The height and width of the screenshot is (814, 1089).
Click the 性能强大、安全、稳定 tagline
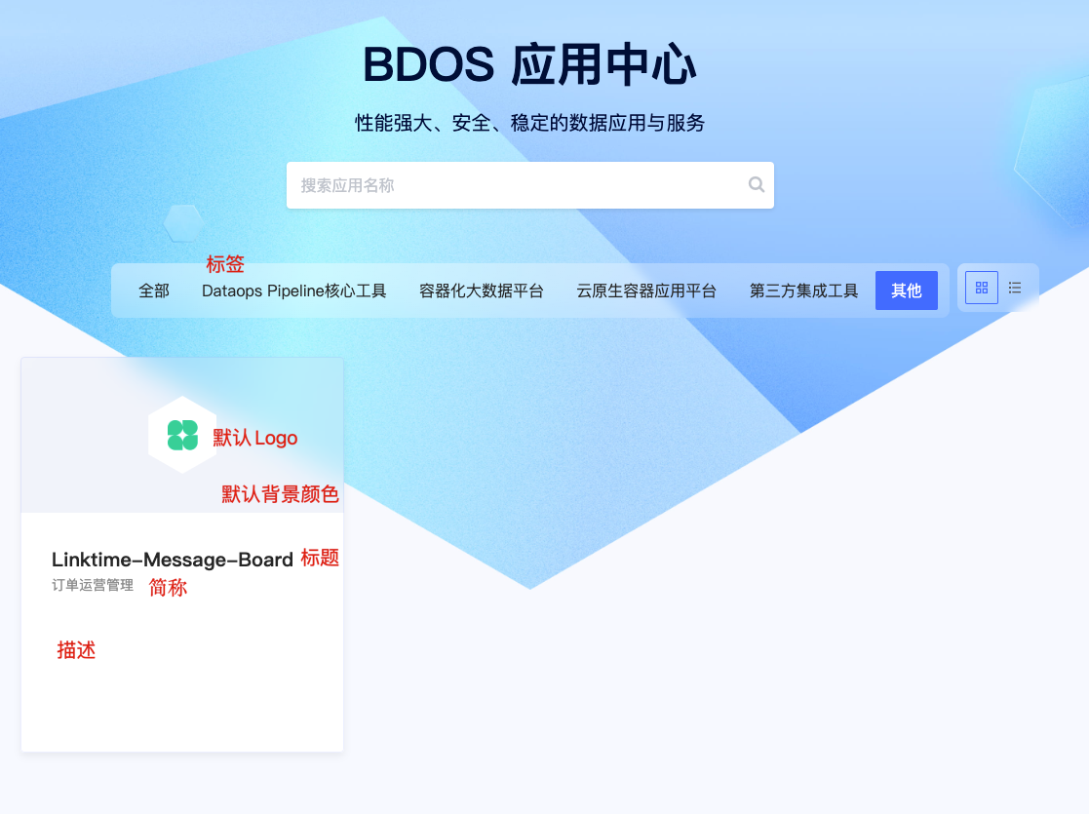tap(530, 123)
